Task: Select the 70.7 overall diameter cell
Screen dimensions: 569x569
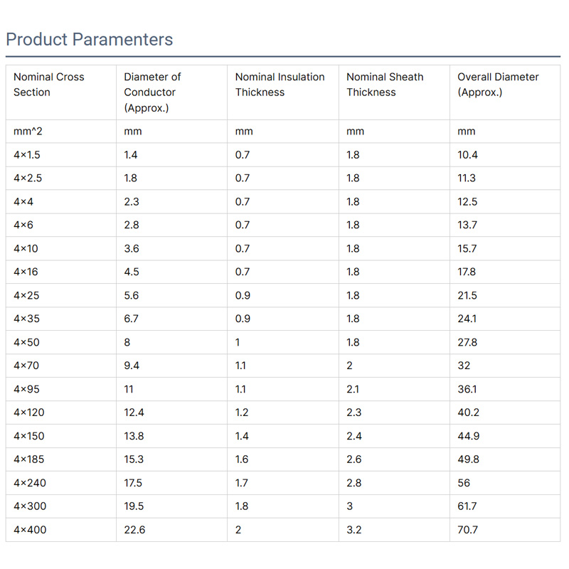Action: coord(468,530)
